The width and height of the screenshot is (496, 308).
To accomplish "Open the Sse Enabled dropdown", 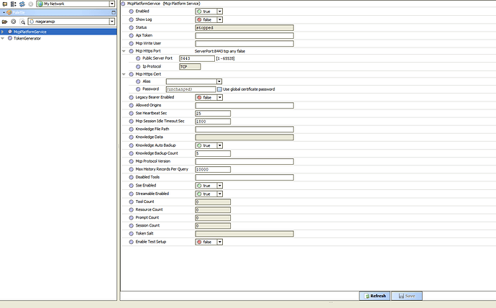I will coord(220,186).
